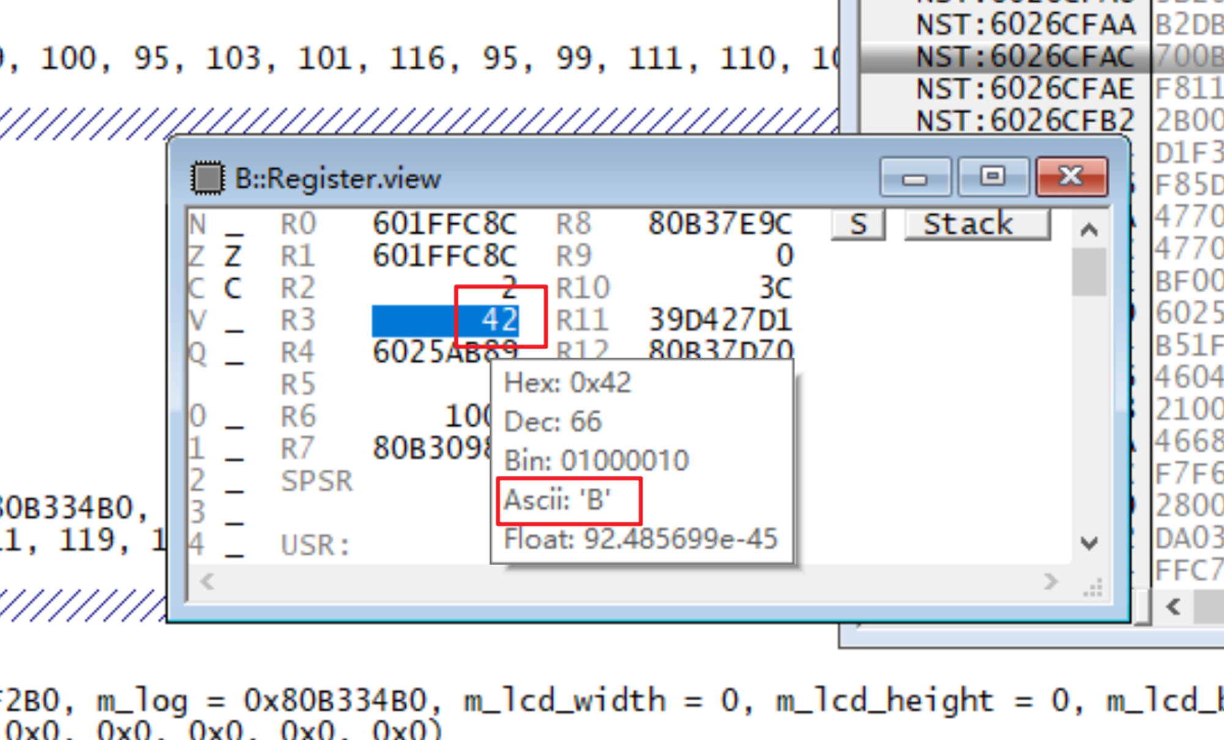Open the Stack button in register view
This screenshot has height=740, width=1224.
tap(977, 224)
